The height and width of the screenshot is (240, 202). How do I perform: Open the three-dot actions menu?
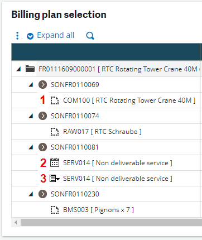(17, 36)
